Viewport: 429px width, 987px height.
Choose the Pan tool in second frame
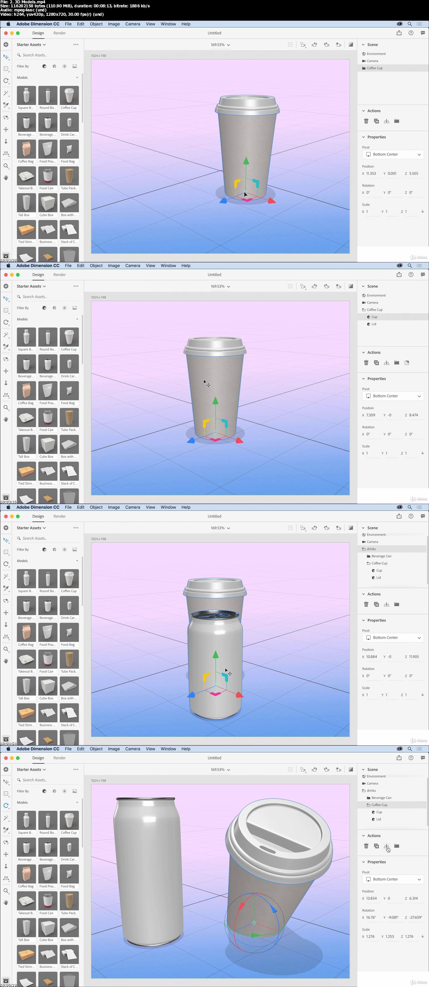6,371
